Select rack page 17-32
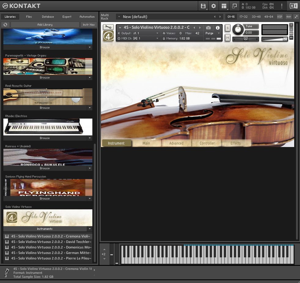 click(243, 17)
